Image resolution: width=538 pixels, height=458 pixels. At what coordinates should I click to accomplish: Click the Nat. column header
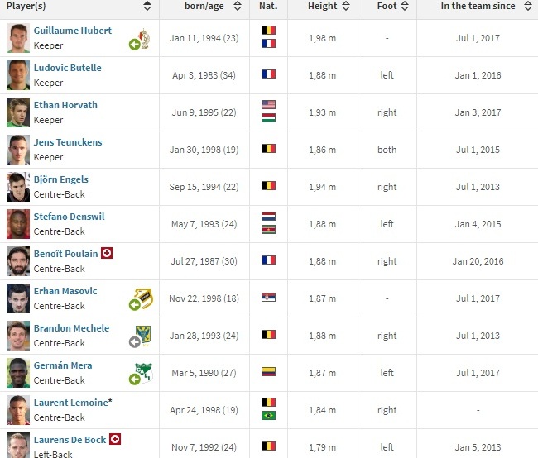tap(268, 7)
